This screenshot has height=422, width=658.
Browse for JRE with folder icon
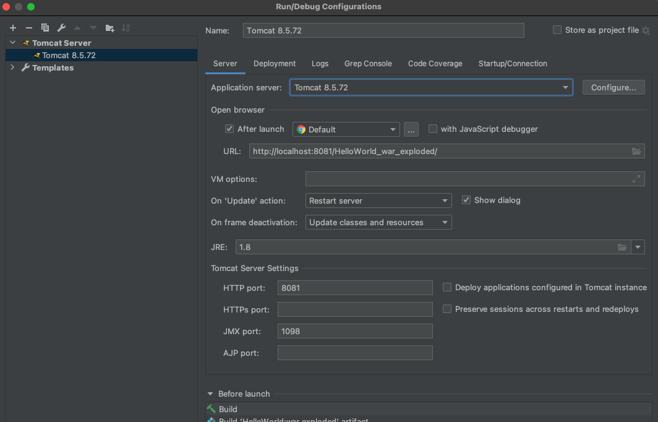622,247
